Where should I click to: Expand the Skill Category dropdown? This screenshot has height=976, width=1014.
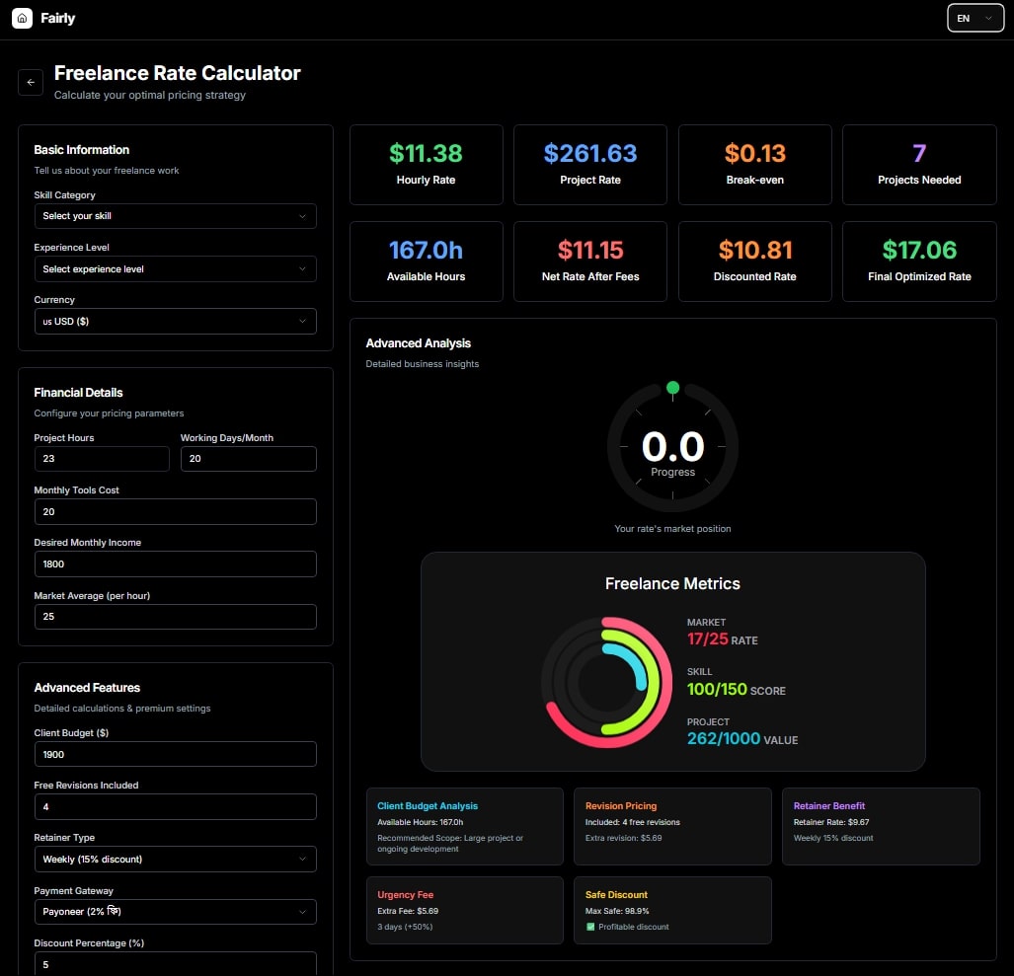175,216
